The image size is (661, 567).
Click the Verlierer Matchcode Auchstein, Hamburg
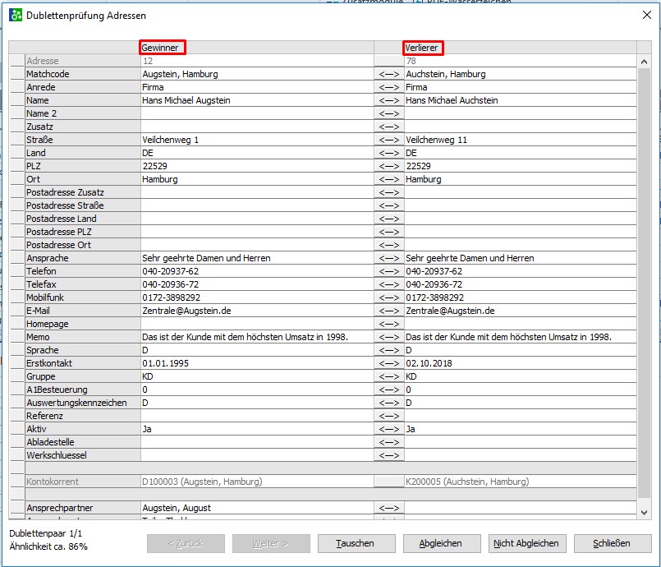click(x=521, y=74)
